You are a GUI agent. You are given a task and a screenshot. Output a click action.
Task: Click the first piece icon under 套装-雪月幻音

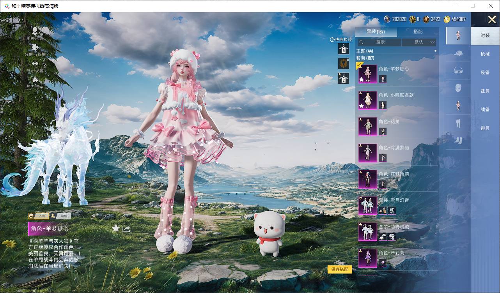tap(383, 210)
